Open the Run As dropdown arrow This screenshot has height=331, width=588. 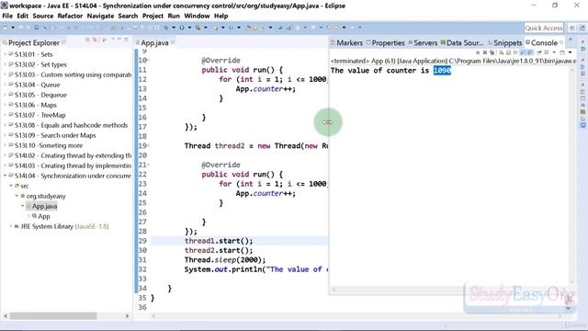point(189,28)
